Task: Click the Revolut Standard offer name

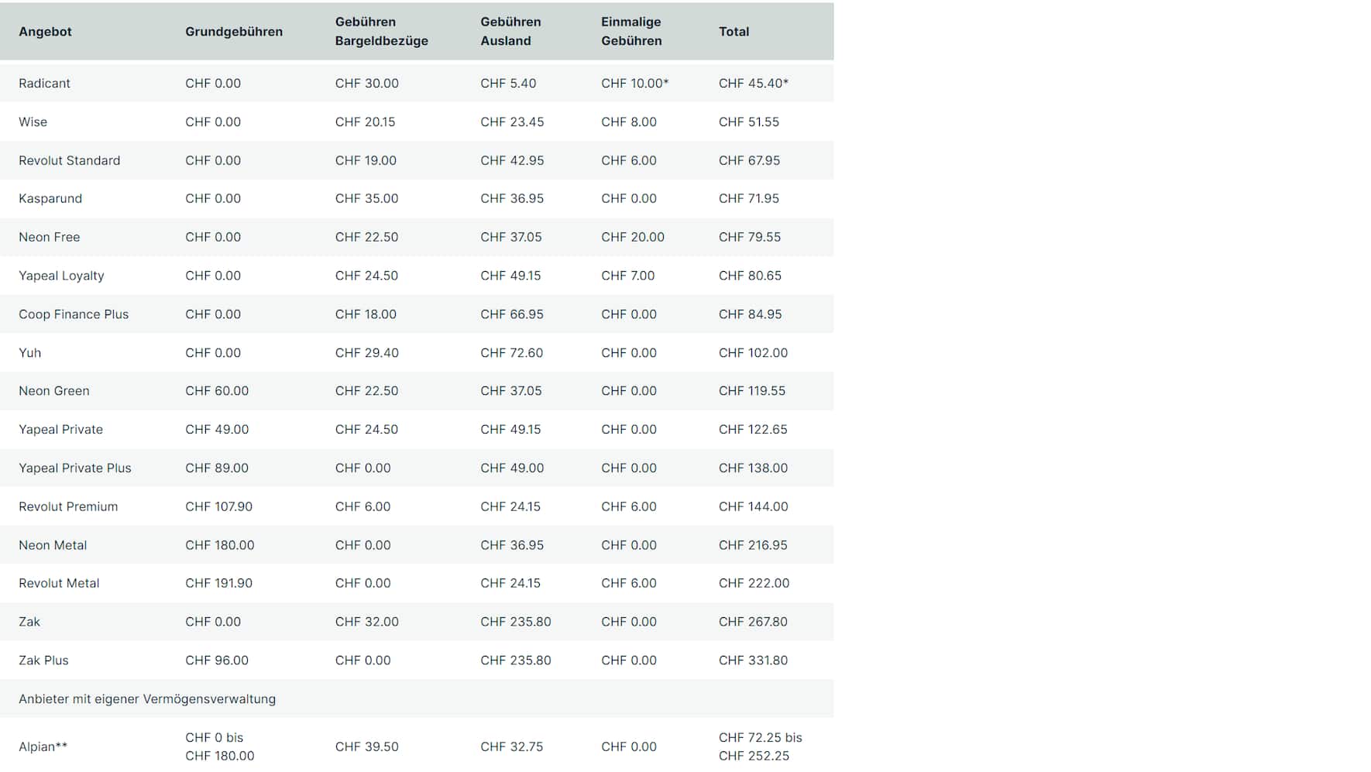Action: tap(69, 161)
